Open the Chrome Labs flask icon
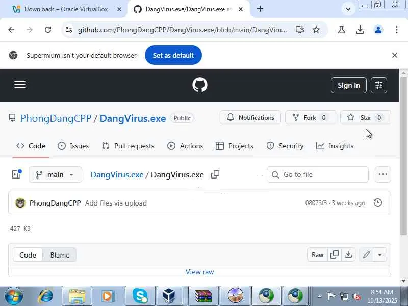This screenshot has height=306, width=408. click(341, 30)
